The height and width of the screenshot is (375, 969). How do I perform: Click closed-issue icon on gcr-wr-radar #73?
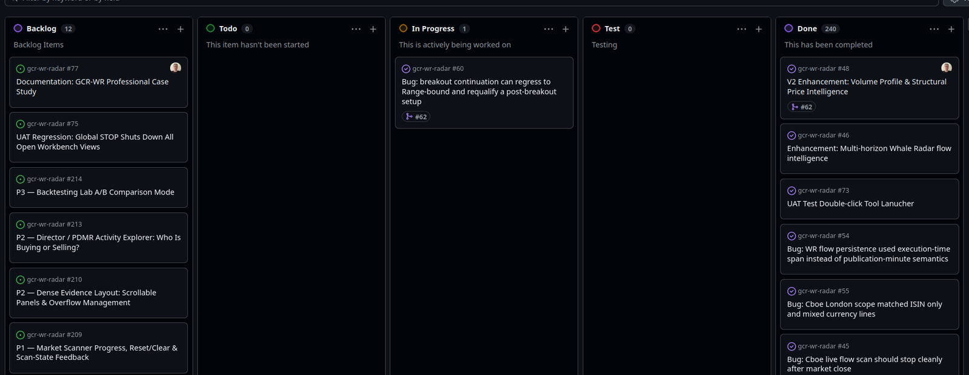pos(792,191)
